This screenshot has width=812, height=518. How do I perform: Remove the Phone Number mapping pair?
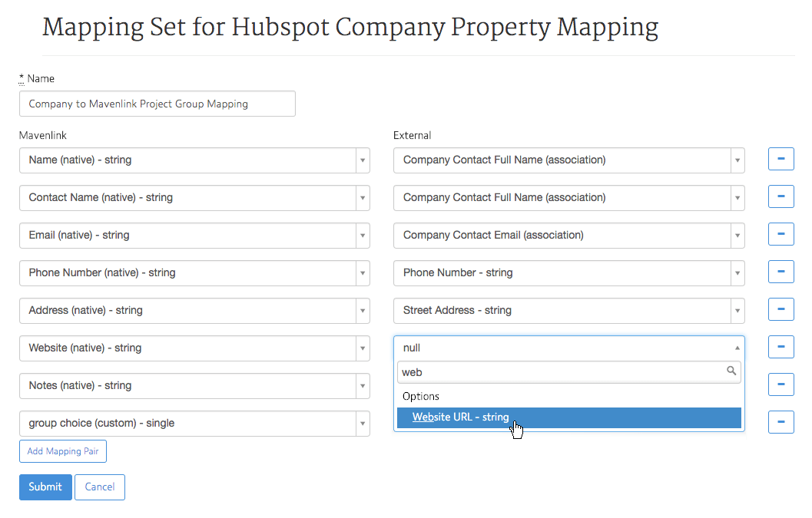pyautogui.click(x=781, y=272)
